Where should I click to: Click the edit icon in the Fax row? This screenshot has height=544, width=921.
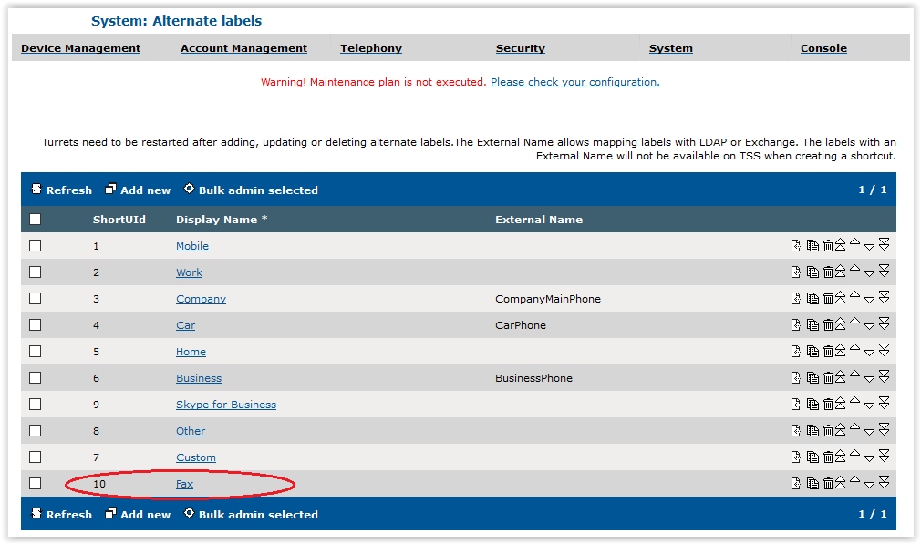(796, 484)
